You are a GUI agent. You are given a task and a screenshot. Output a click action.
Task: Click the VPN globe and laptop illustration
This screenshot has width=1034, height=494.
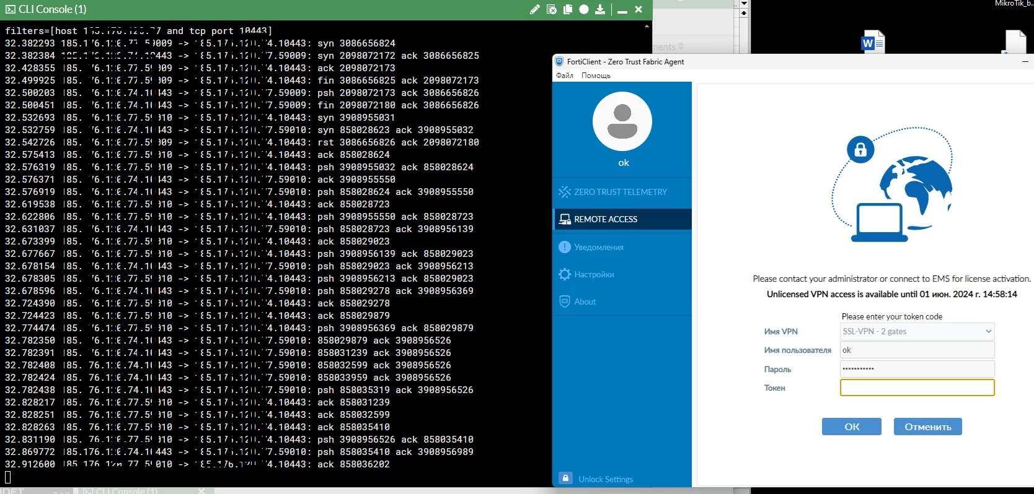point(891,184)
